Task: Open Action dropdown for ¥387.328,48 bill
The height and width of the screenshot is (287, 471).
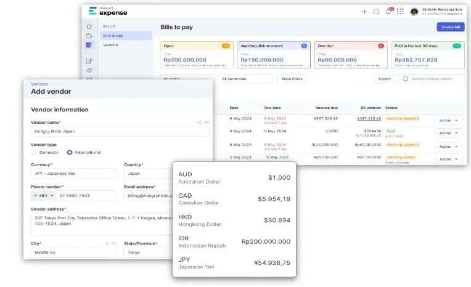Action: coord(448,120)
